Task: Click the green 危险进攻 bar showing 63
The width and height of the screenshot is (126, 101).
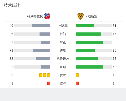Action: coord(87,59)
